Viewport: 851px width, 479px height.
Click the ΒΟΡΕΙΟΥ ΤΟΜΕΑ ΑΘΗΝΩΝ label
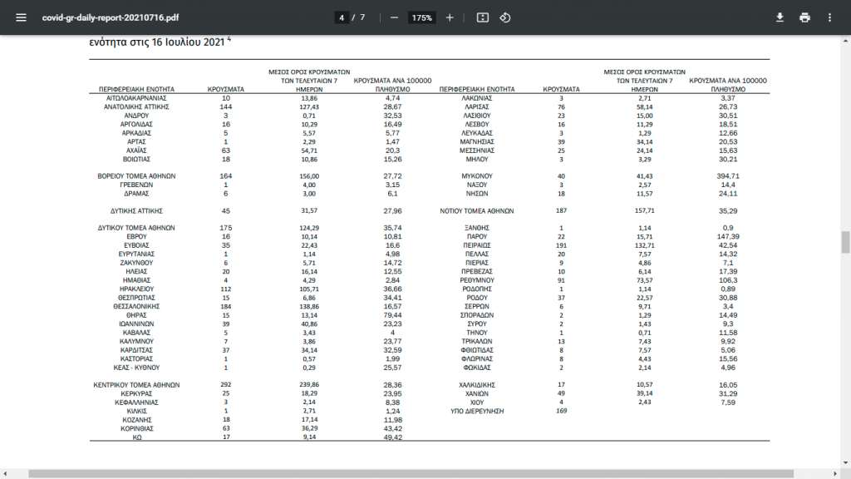tap(136, 176)
